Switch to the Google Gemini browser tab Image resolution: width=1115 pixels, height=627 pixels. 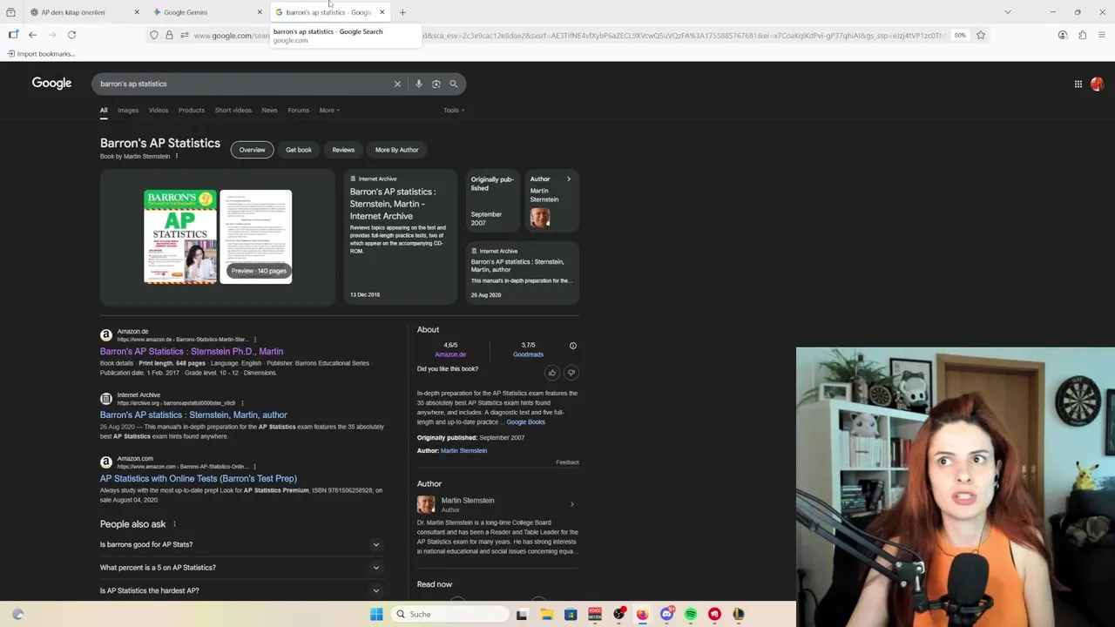pos(206,12)
